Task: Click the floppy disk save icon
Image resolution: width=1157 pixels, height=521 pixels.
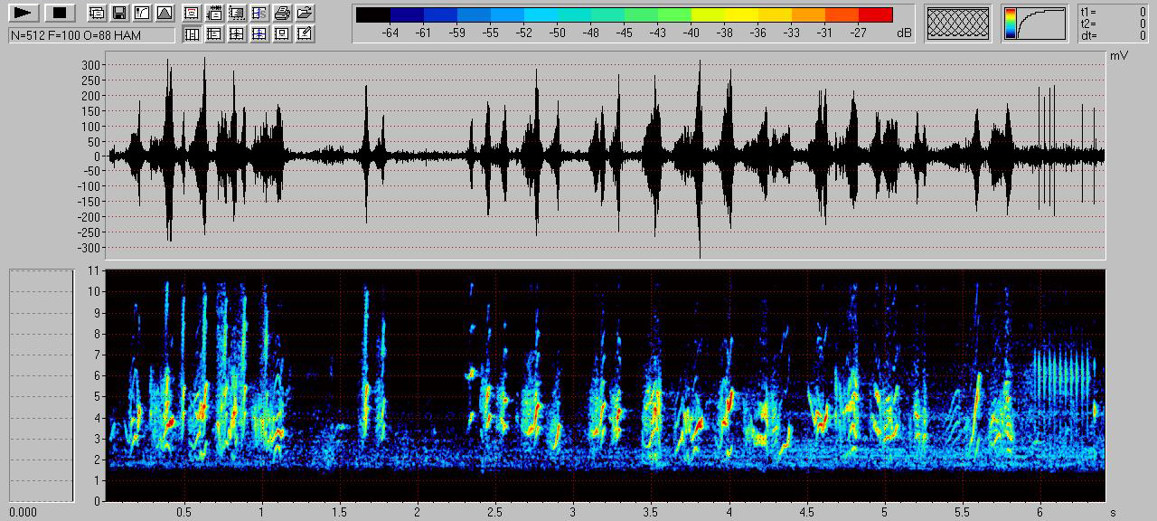Action: coord(118,13)
